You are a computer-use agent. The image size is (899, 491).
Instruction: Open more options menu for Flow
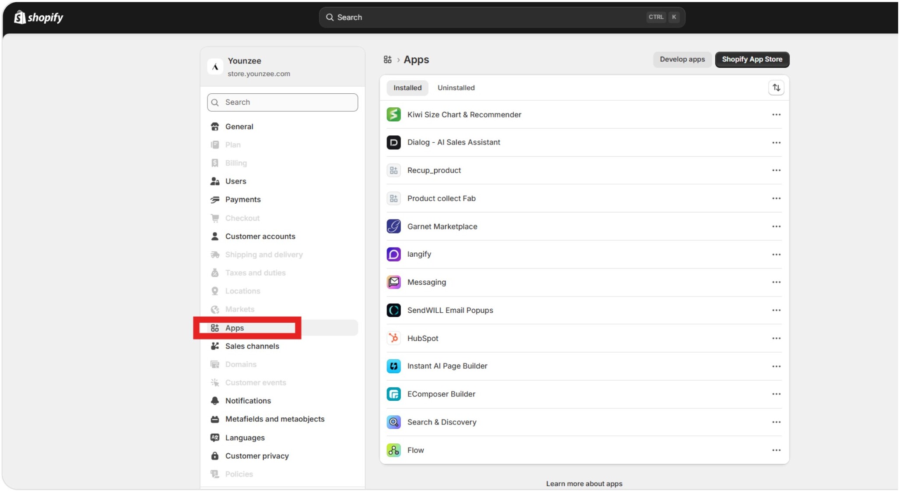776,450
